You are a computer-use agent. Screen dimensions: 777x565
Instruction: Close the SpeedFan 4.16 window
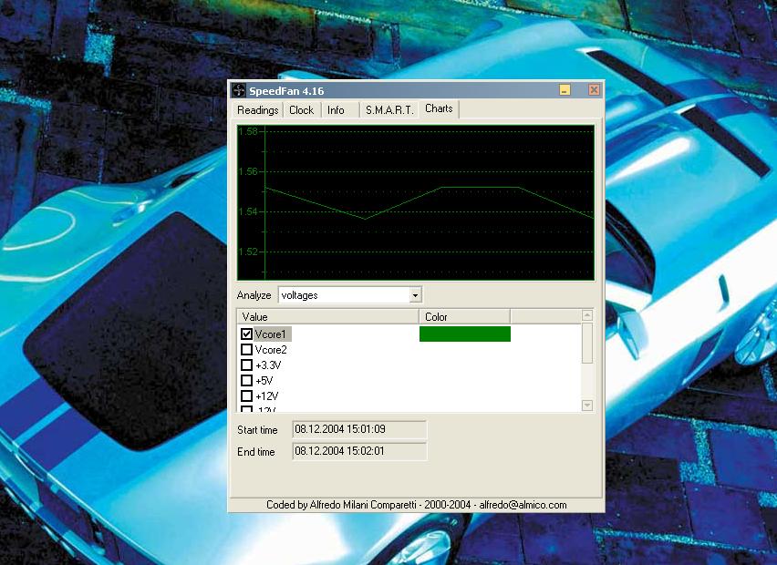(594, 89)
